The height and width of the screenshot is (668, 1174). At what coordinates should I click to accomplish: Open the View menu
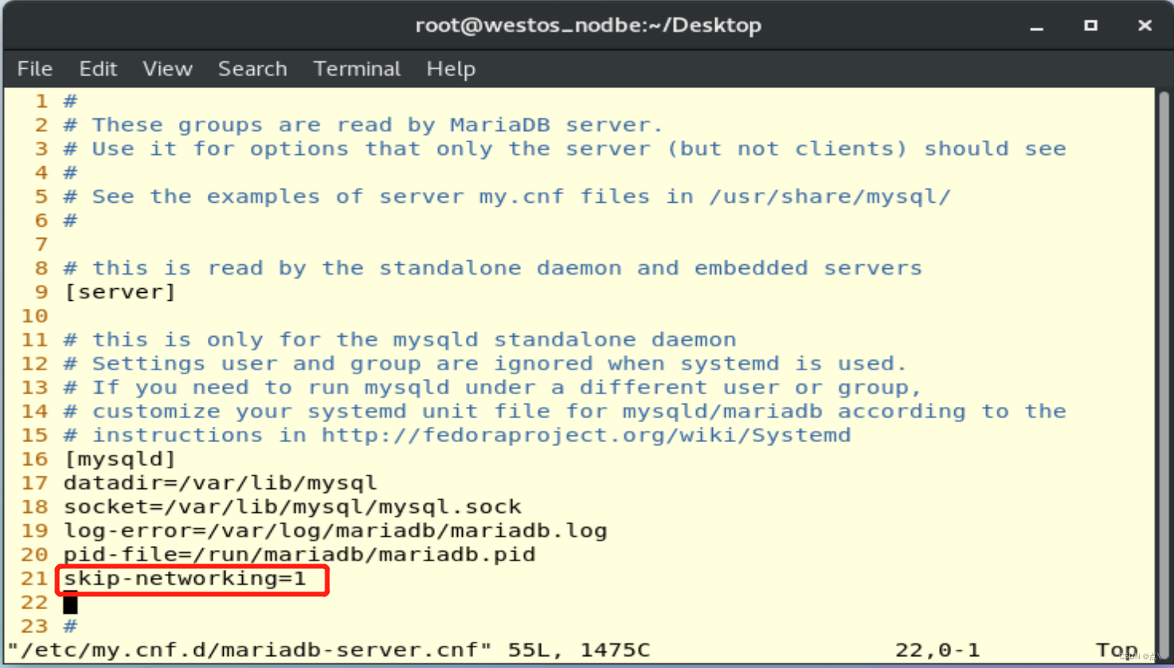167,69
